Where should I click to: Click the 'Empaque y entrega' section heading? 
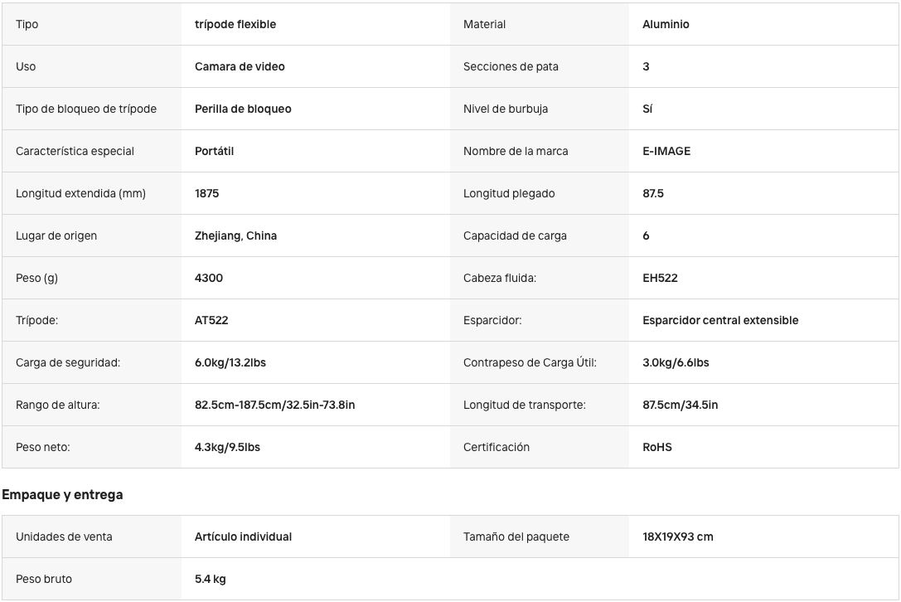(62, 494)
